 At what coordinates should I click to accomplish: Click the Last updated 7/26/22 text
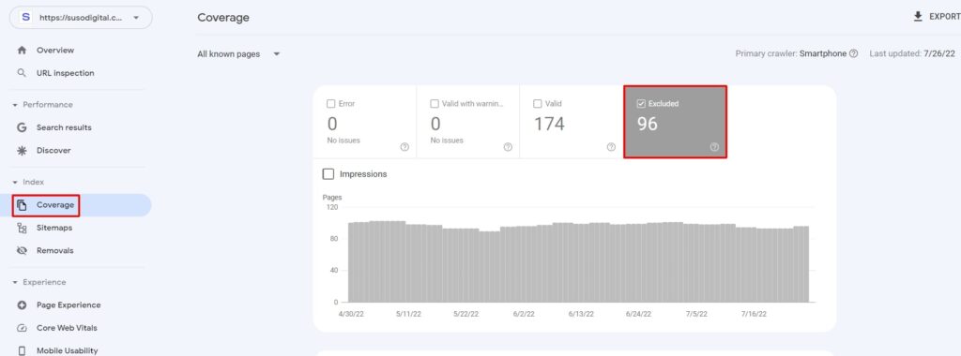coord(912,53)
